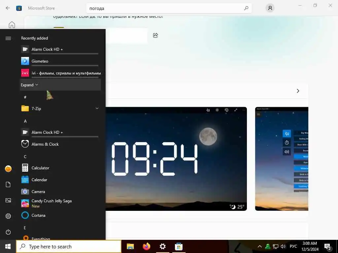The image size is (338, 253).
Task: Open the Start menu hamburger icon
Action: [8, 38]
